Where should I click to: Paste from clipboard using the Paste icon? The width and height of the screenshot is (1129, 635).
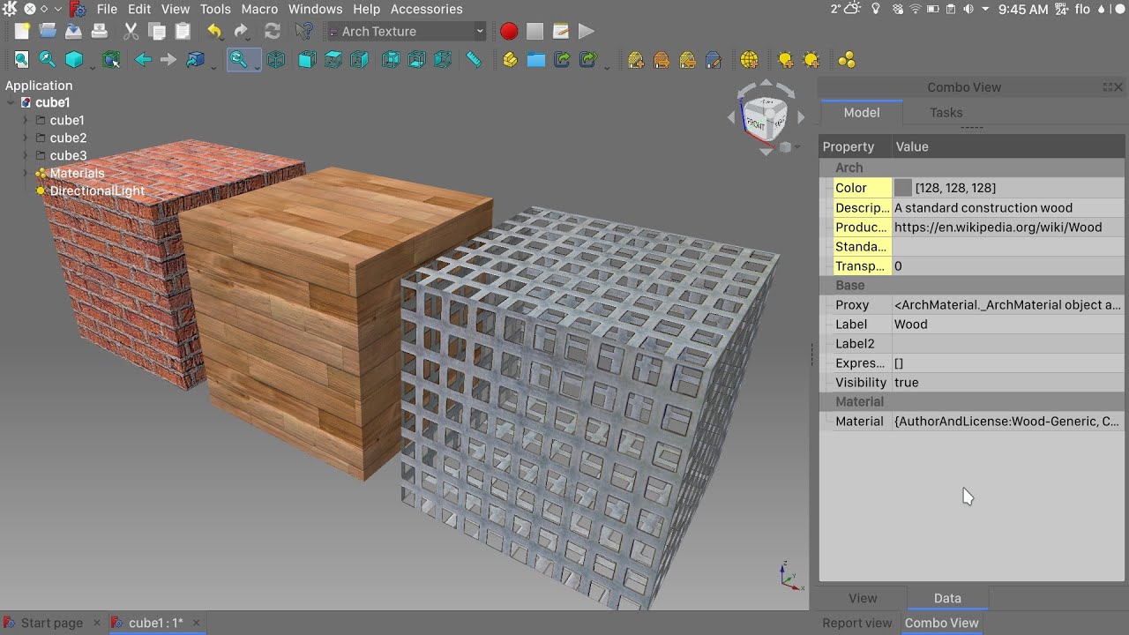[x=183, y=31]
